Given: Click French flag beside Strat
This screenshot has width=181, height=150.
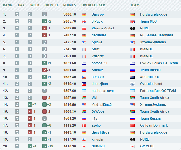Looking at the screenshot, I should (84, 49).
